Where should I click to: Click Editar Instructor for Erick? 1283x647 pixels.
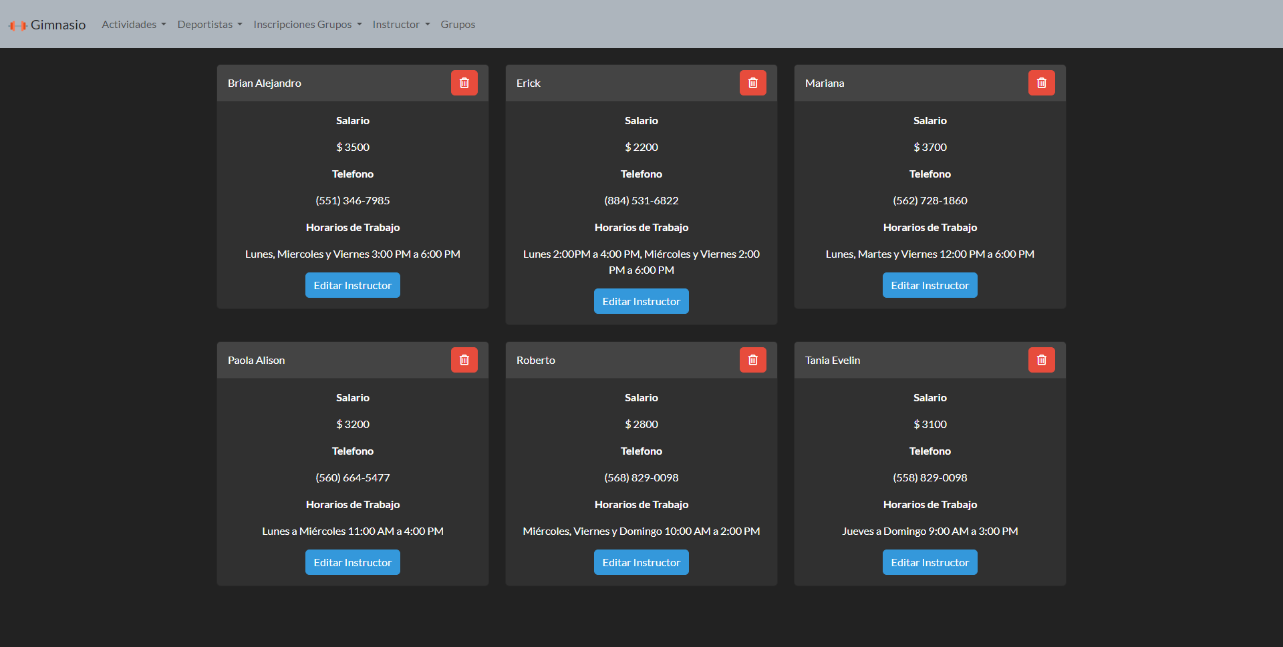[641, 301]
